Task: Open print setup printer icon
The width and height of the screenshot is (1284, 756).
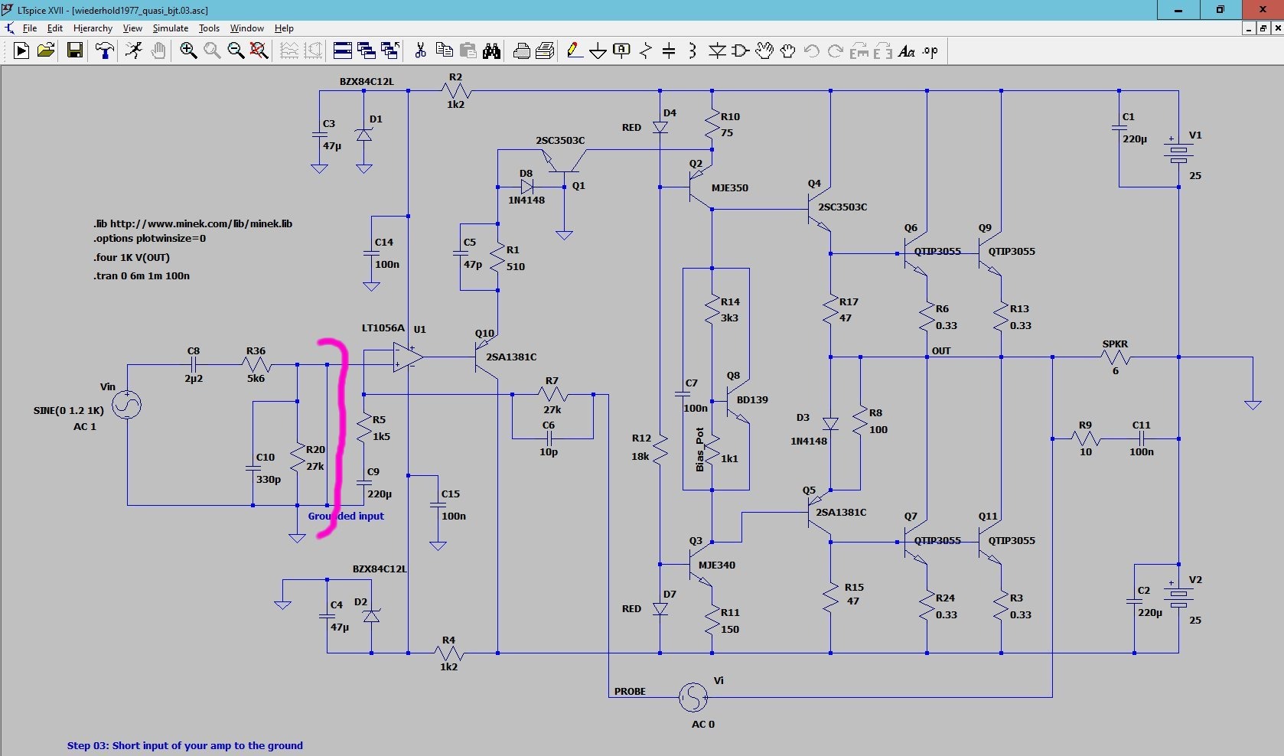Action: (x=522, y=51)
